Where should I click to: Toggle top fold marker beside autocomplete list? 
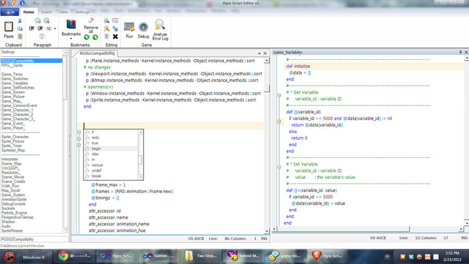coord(79,132)
